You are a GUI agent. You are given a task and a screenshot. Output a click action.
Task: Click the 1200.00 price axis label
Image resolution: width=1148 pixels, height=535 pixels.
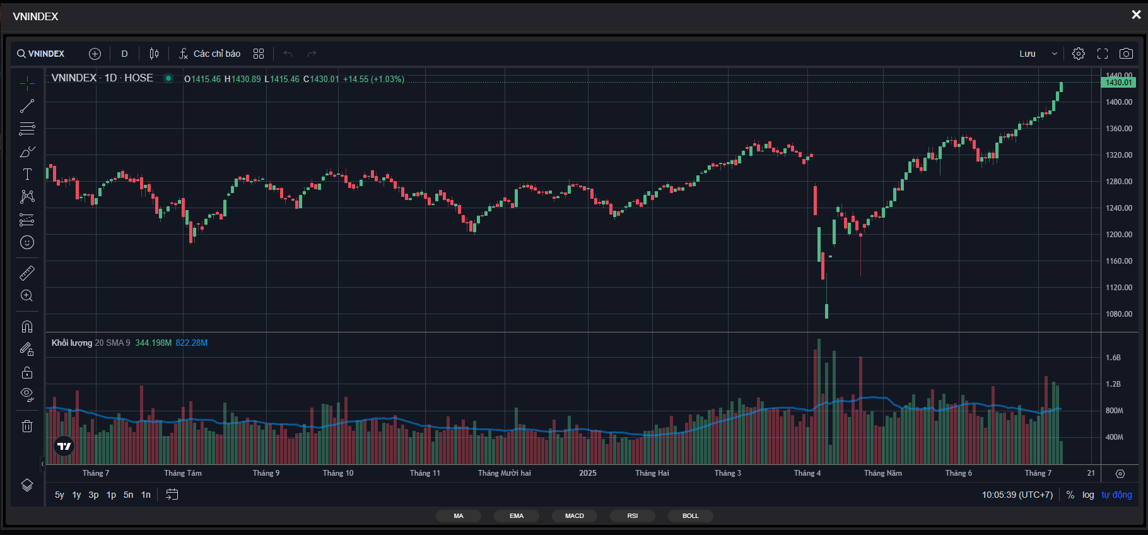(1119, 235)
